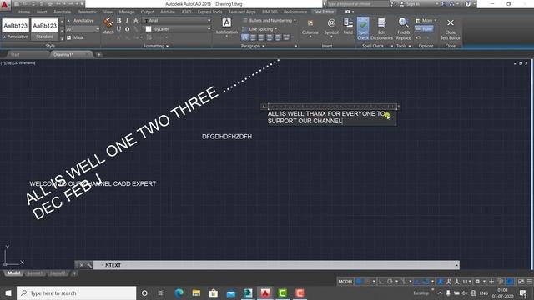This screenshot has height=300, width=534.
Task: Select the default paragraph alignment icon
Action: pos(244,37)
